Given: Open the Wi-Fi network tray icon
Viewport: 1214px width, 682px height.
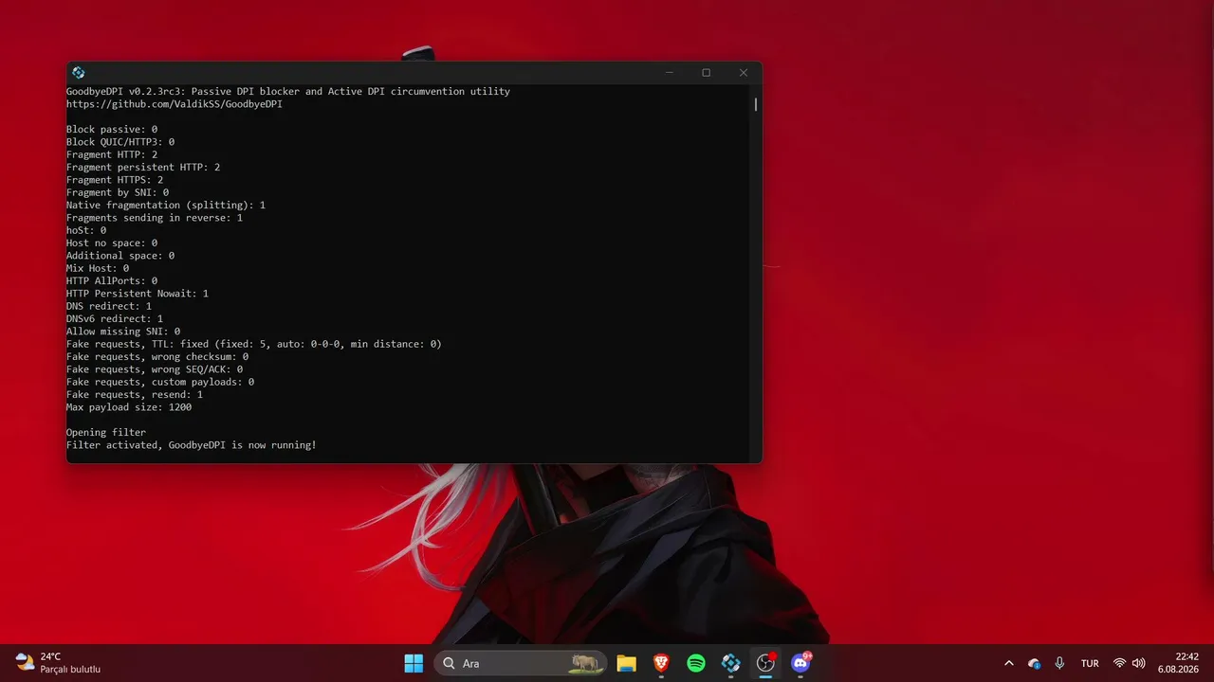Looking at the screenshot, I should (x=1119, y=663).
